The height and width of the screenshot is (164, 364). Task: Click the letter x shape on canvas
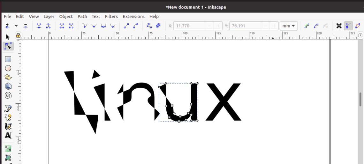tap(223, 102)
